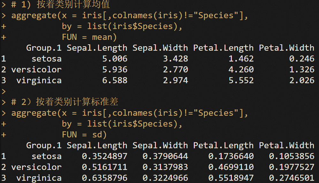Click the value 2.974 under Sepal.Width
The image size is (319, 183).
176,80
